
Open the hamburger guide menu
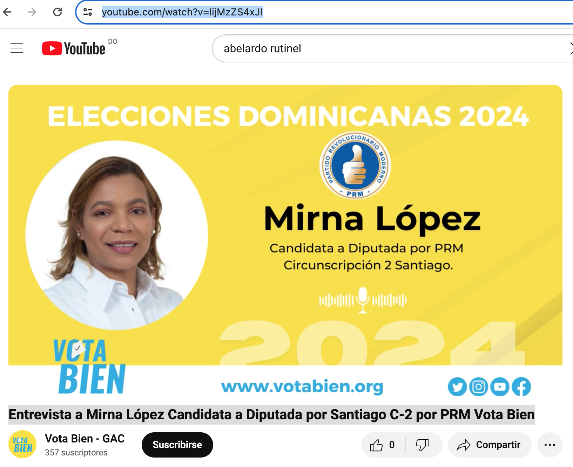pos(17,48)
